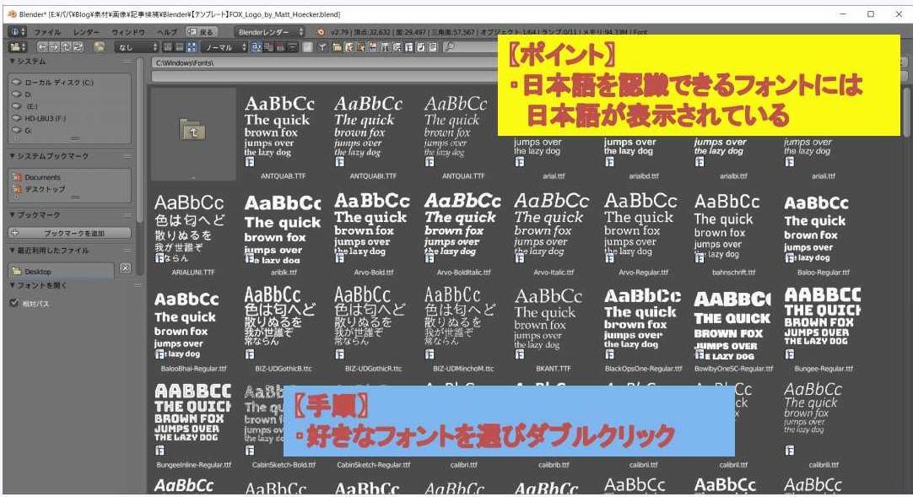
Task: Open the ノーマル thumbnail size dropdown
Action: 224,47
